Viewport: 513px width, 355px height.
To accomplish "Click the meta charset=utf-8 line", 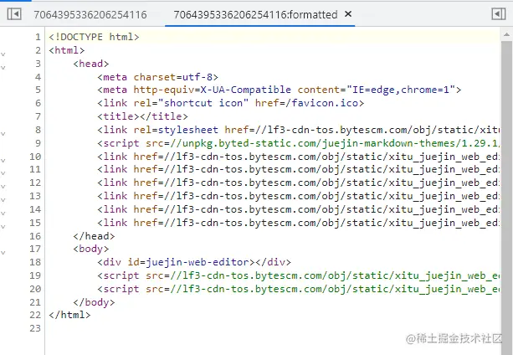I will (157, 77).
